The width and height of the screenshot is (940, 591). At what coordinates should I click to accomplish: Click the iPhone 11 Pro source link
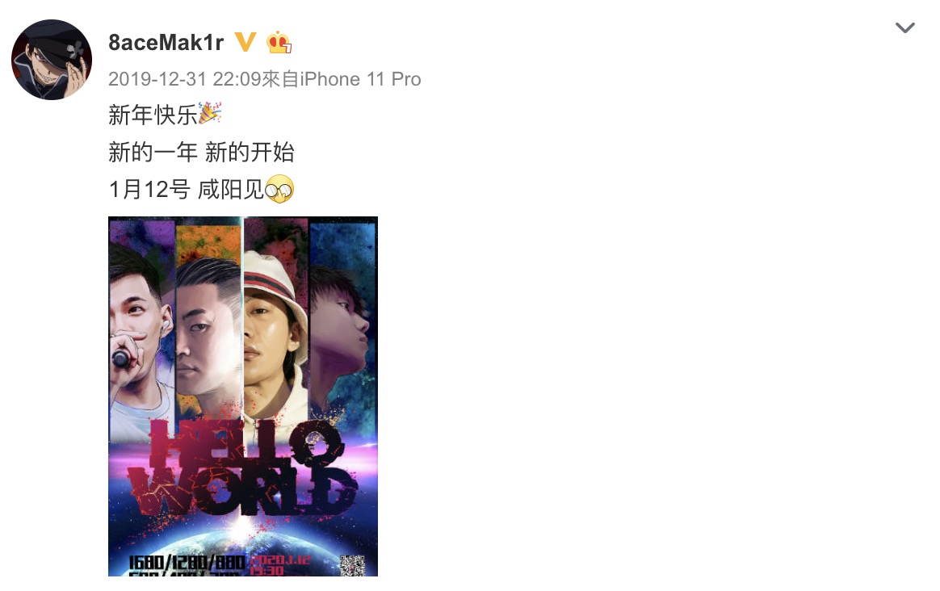pos(360,79)
